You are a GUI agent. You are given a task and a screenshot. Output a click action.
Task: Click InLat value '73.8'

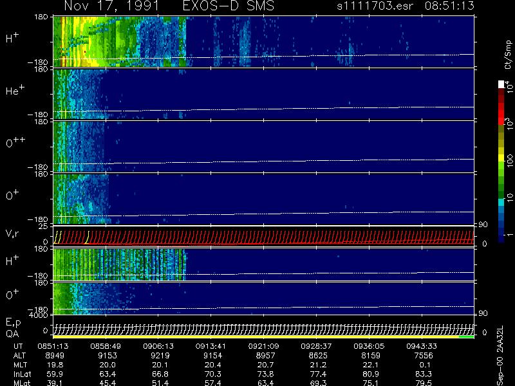266,374
